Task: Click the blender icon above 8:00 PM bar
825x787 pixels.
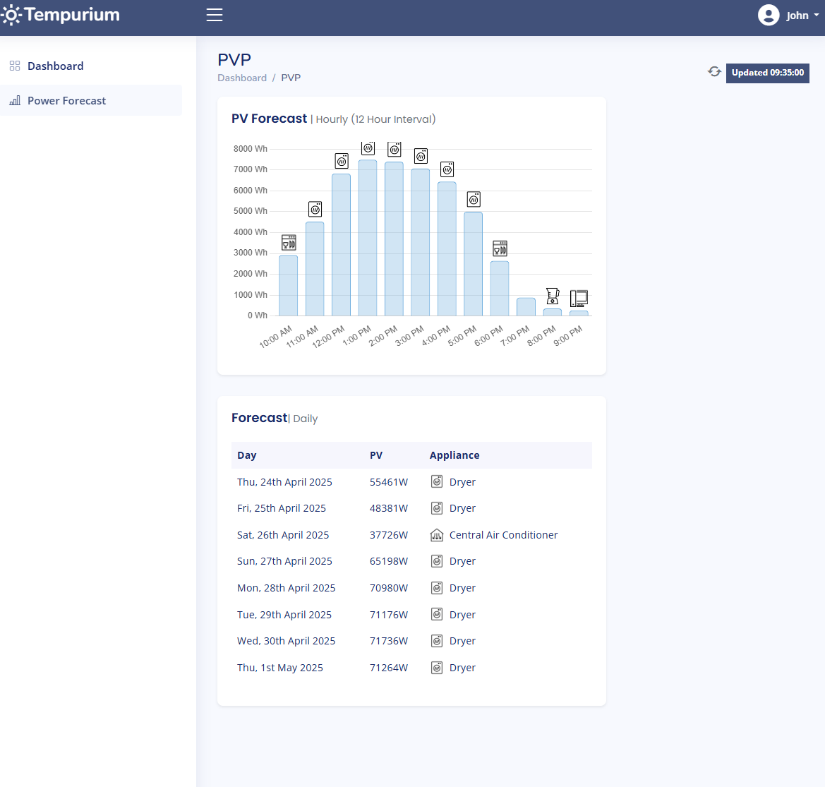Action: tap(553, 296)
